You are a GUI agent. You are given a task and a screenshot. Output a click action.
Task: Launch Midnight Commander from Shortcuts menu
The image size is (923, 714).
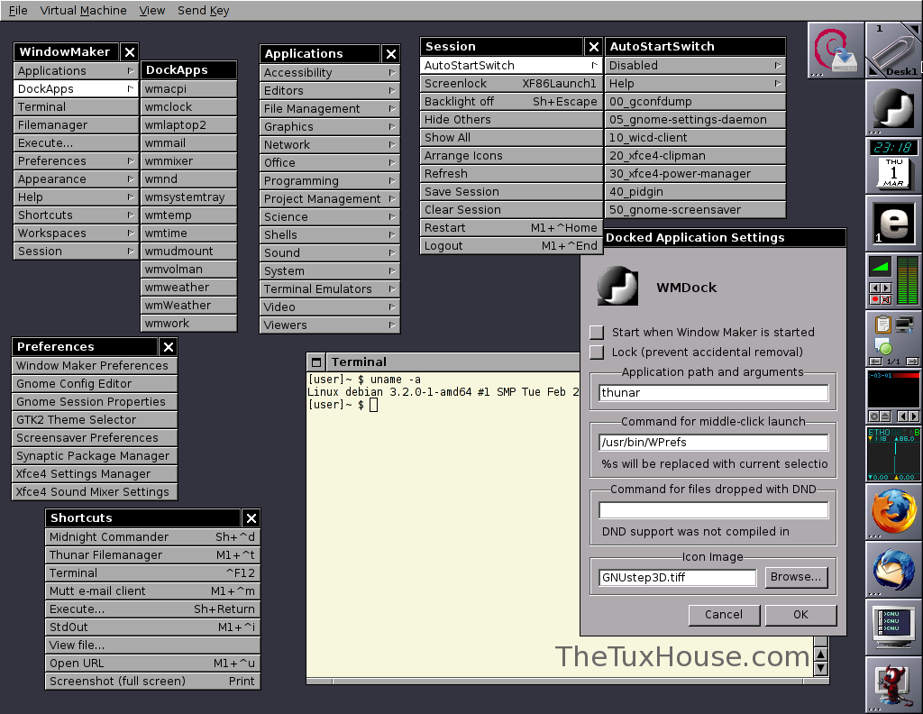pos(152,536)
